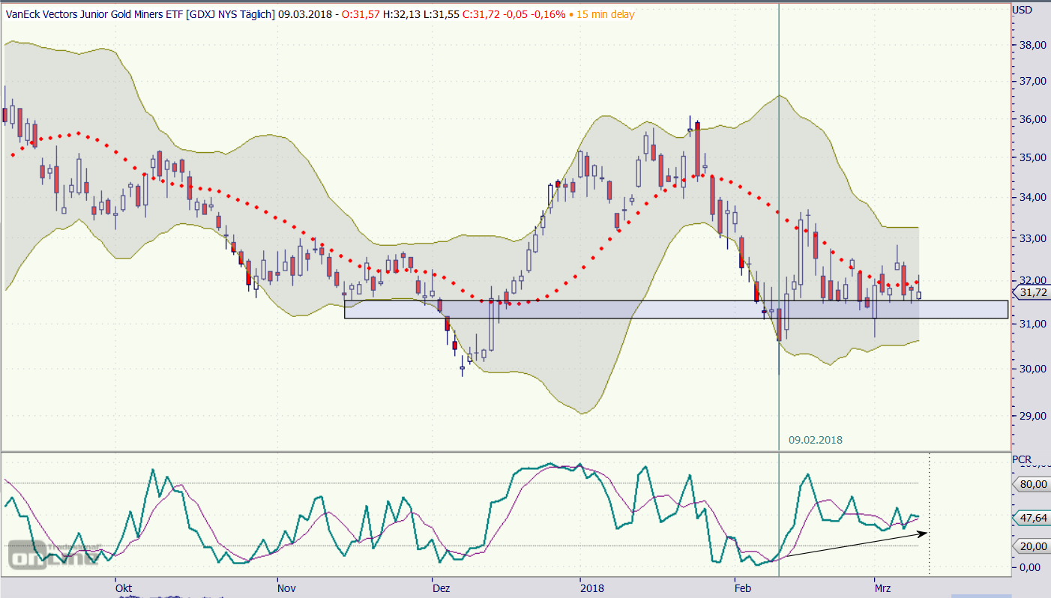
Task: Click the Dez month label on time axis
Action: 441,588
